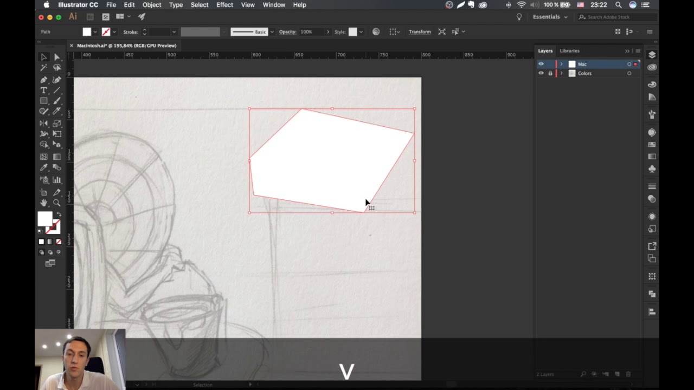Click target circle of Colors layer
Image resolution: width=694 pixels, height=390 pixels.
[629, 73]
